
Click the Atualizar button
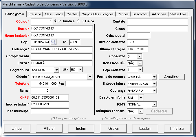click(x=172, y=77)
